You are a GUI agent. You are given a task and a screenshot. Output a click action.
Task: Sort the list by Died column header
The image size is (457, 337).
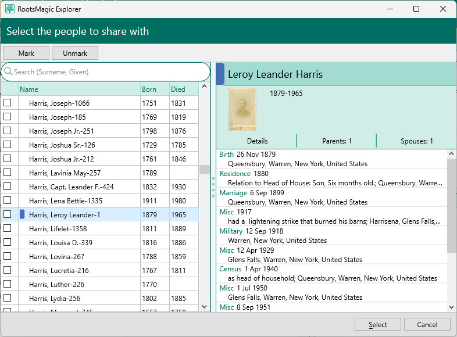(178, 89)
